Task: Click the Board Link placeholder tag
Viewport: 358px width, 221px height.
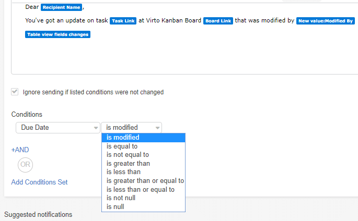Action: coord(218,21)
